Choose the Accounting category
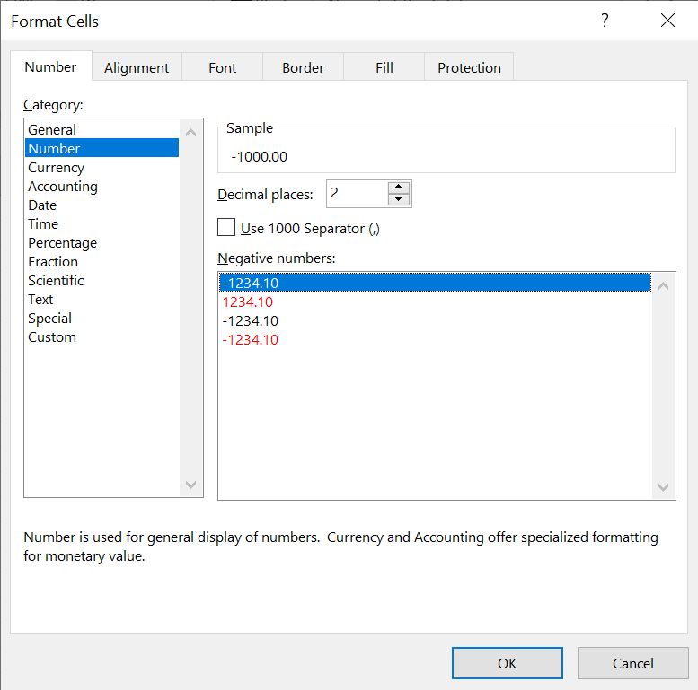Viewport: 698px width, 690px height. pyautogui.click(x=63, y=187)
